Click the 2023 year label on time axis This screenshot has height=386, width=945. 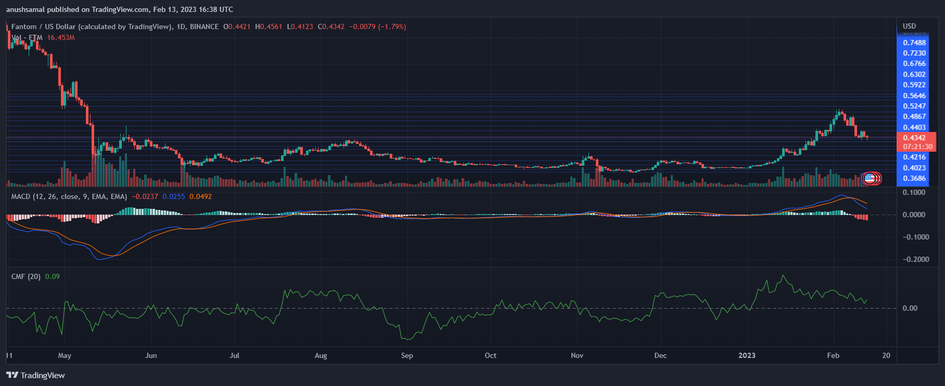(747, 355)
